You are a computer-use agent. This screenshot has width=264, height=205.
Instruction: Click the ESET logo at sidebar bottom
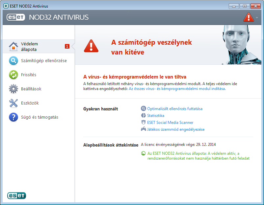tap(16, 195)
